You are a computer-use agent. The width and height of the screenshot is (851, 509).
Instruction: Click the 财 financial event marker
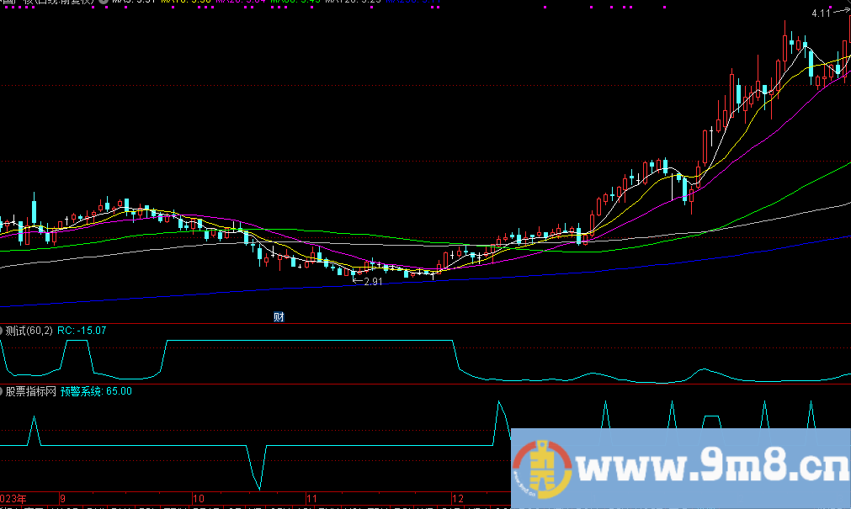279,316
